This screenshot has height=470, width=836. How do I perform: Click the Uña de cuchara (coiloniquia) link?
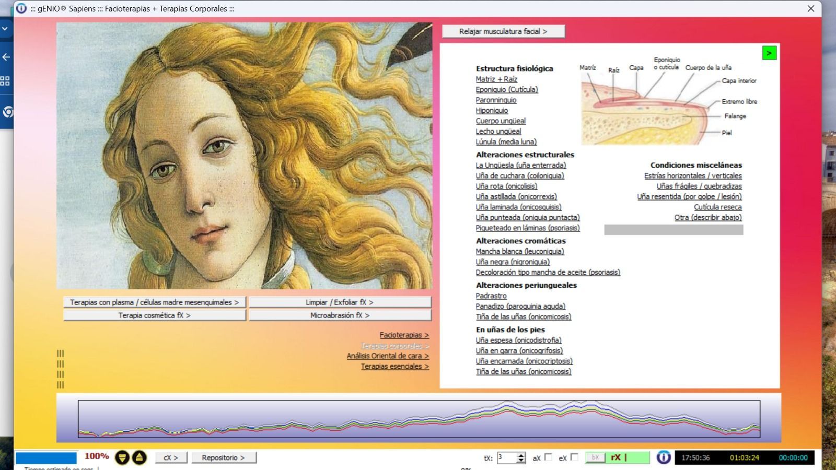[519, 176]
